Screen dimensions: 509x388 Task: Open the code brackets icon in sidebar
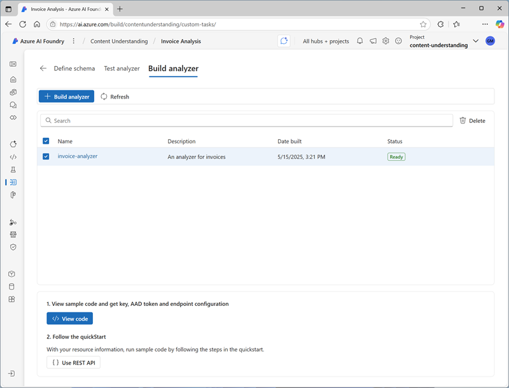coord(13,157)
